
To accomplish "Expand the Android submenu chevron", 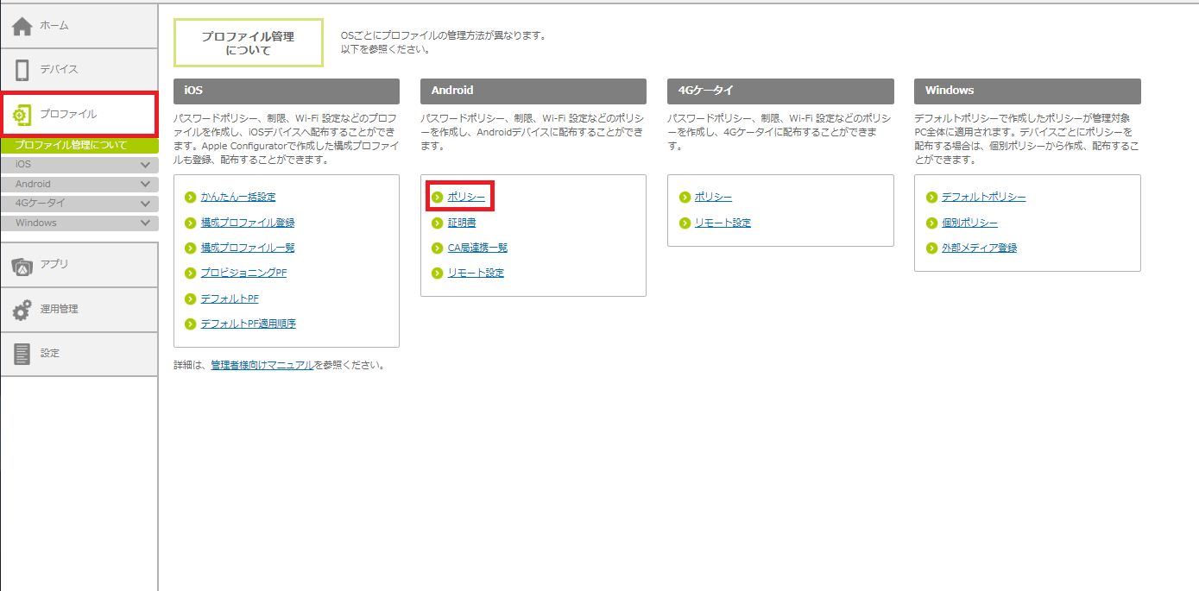I will 145,184.
